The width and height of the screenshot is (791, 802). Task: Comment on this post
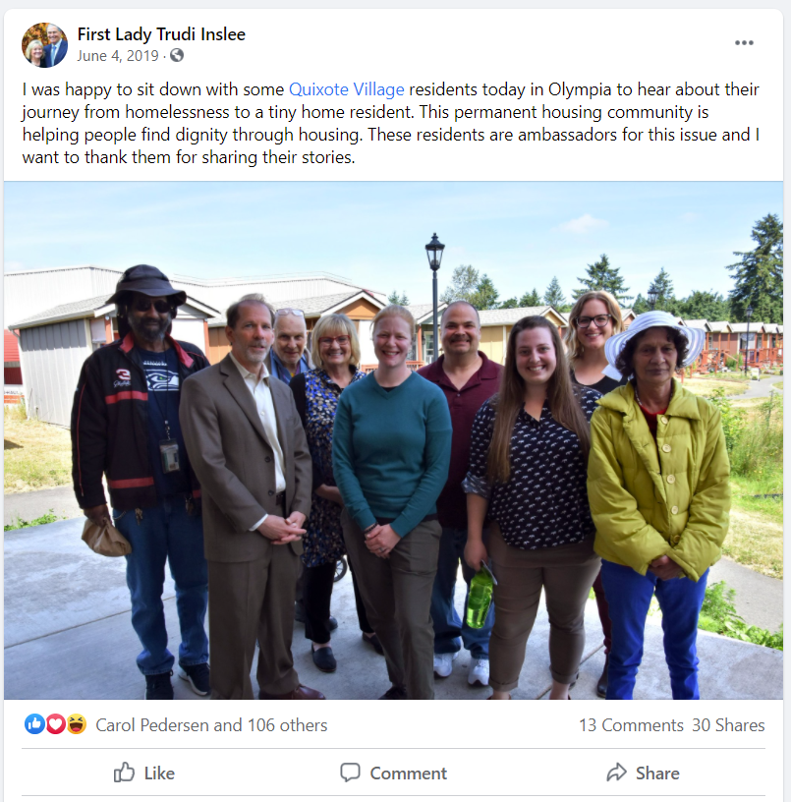394,773
